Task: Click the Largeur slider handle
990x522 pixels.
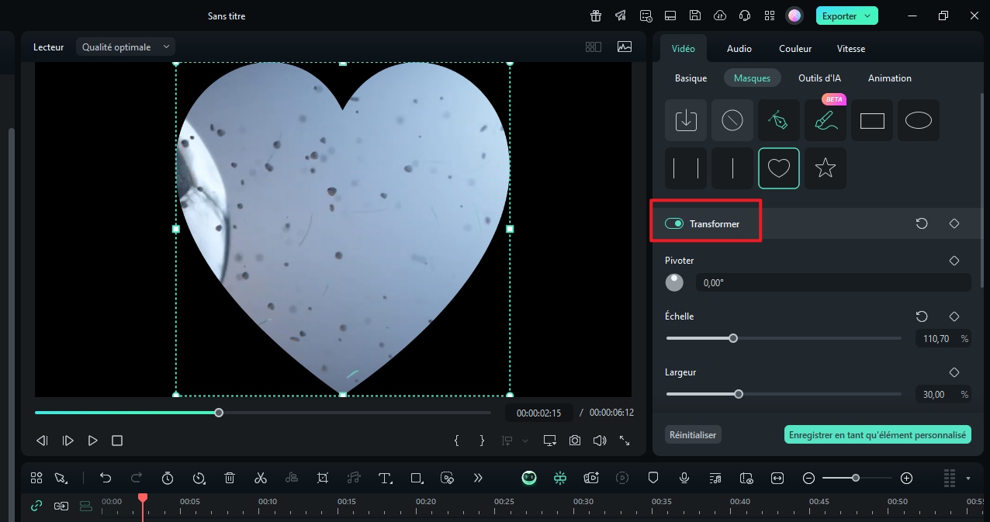Action: (739, 394)
